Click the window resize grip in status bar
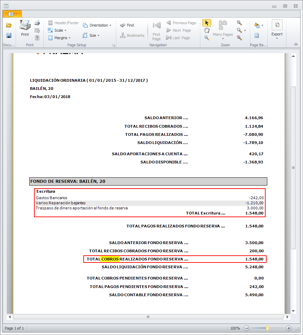The width and height of the screenshot is (303, 335). (x=297, y=329)
